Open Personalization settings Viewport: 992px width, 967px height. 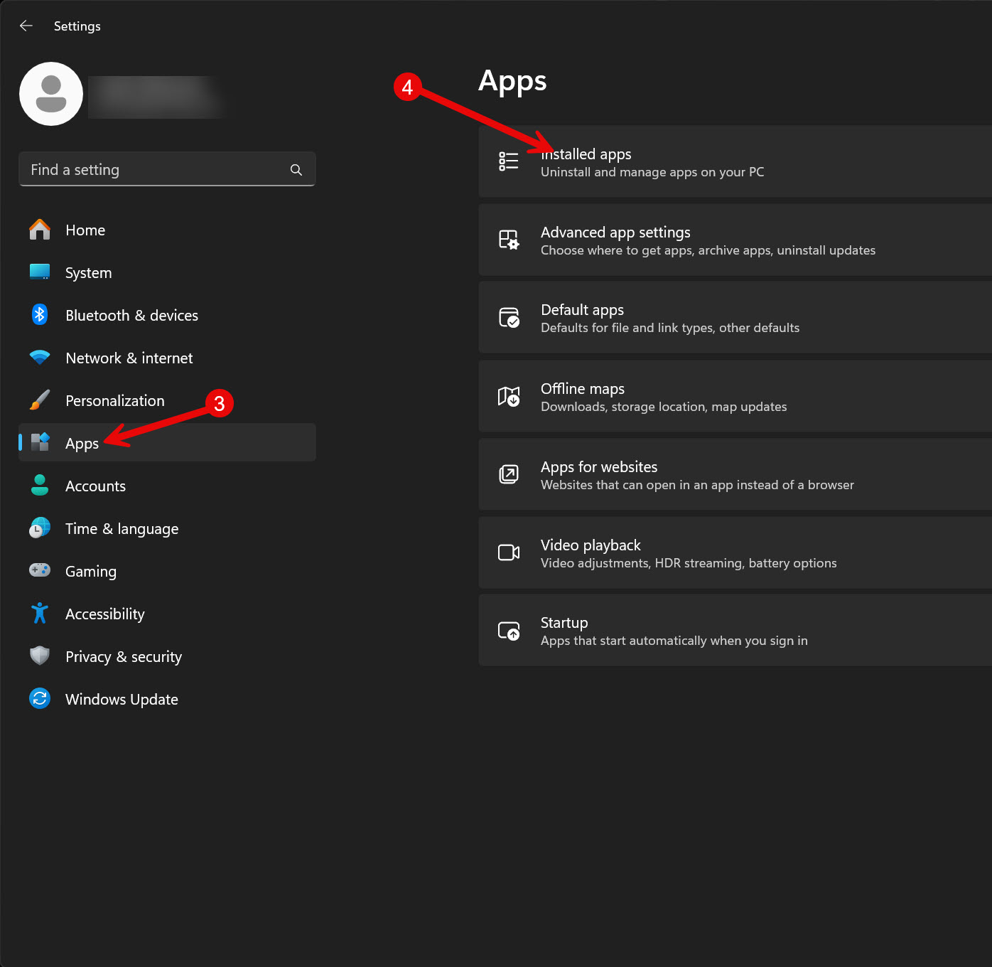167,400
